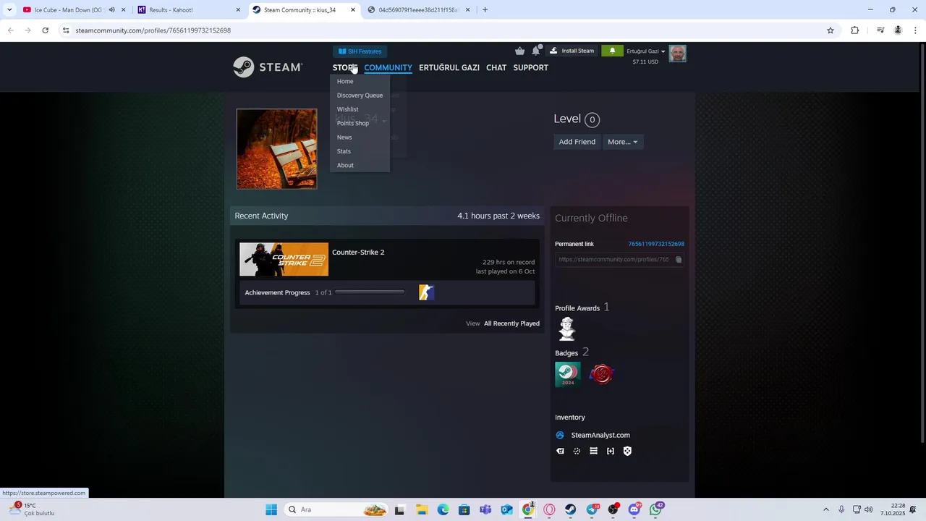The height and width of the screenshot is (521, 926).
Task: Open a new browser tab
Action: (485, 10)
